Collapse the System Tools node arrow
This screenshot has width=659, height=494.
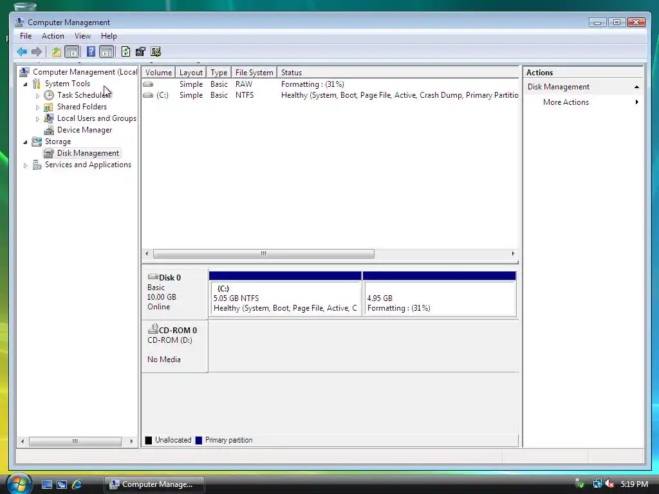25,84
